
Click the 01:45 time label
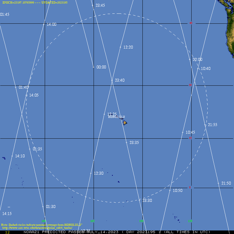[x=5, y=14]
